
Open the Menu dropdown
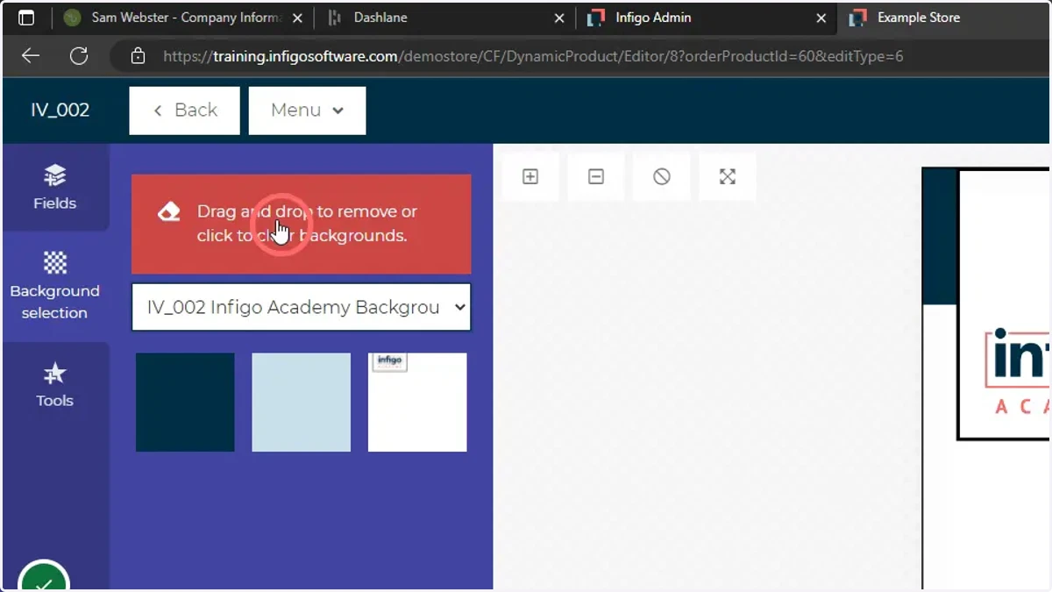(x=308, y=111)
